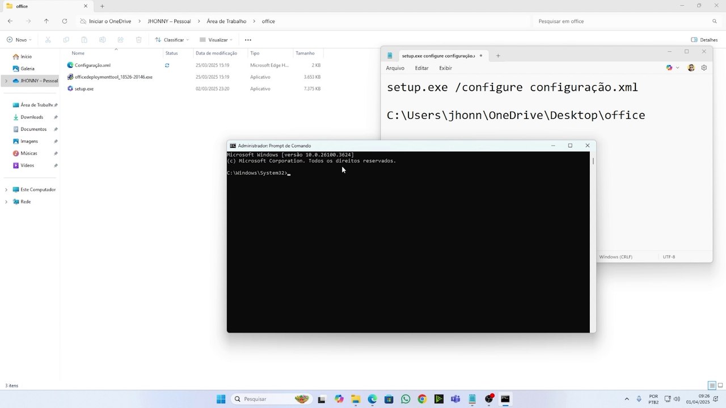This screenshot has height=408, width=726.
Task: Click the search magnifier icon in Explorer
Action: pos(715,21)
